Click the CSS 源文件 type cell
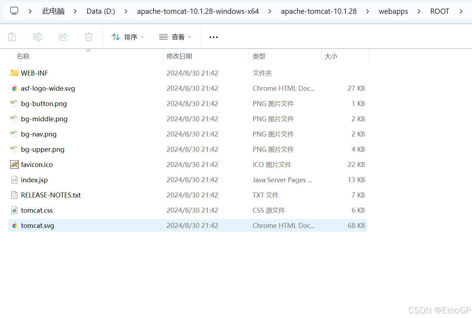Image resolution: width=472 pixels, height=318 pixels. click(x=269, y=210)
